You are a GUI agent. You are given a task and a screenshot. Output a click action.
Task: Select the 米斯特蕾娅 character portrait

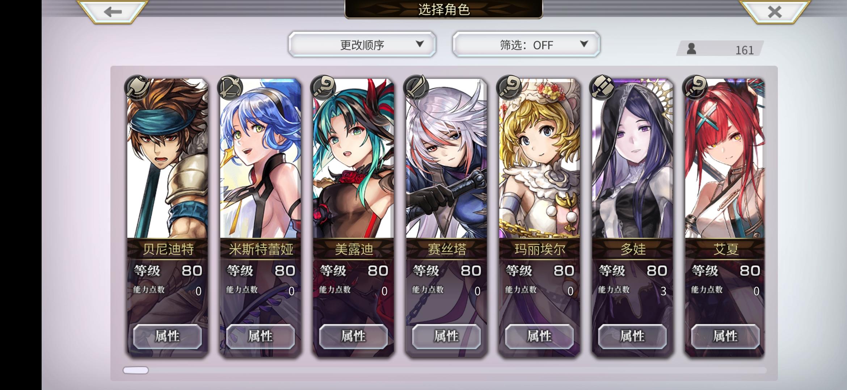(x=260, y=159)
